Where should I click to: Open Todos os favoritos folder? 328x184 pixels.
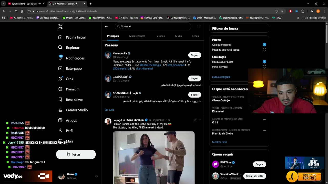pos(315,18)
